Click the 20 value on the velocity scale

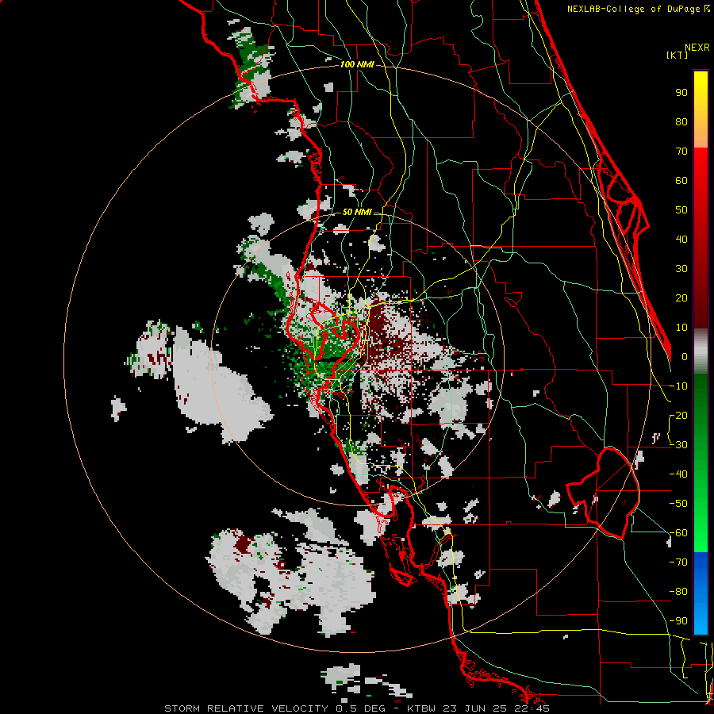(x=681, y=298)
